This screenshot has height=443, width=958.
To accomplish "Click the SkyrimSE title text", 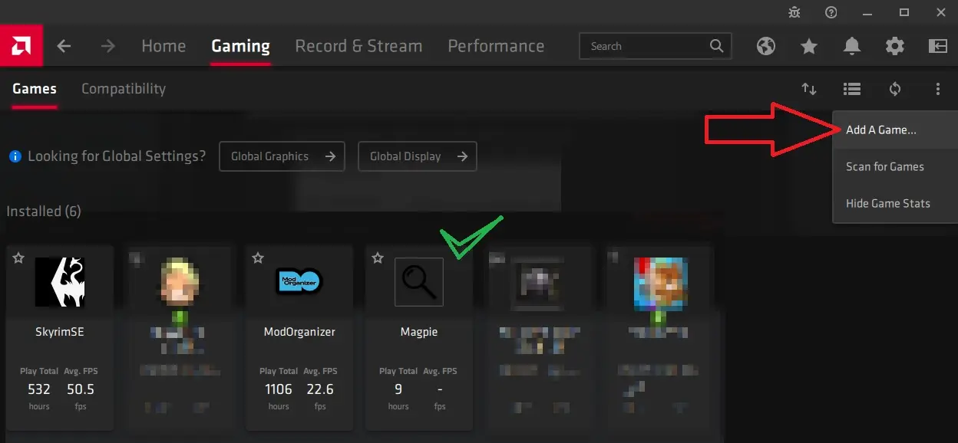I will pyautogui.click(x=60, y=332).
